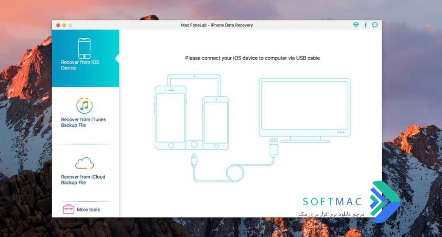Click the connect iOS device instruction text
Viewport: 442px width, 237px height.
pos(252,58)
